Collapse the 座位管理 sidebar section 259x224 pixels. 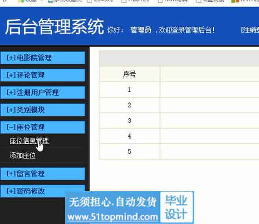(x=43, y=127)
